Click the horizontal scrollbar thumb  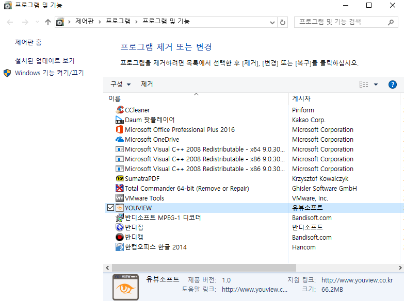tap(204, 268)
